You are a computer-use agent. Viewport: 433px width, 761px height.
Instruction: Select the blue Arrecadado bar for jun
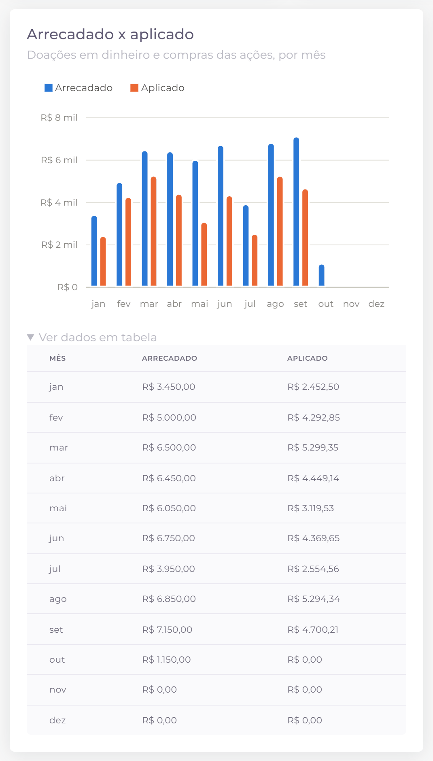click(x=221, y=216)
